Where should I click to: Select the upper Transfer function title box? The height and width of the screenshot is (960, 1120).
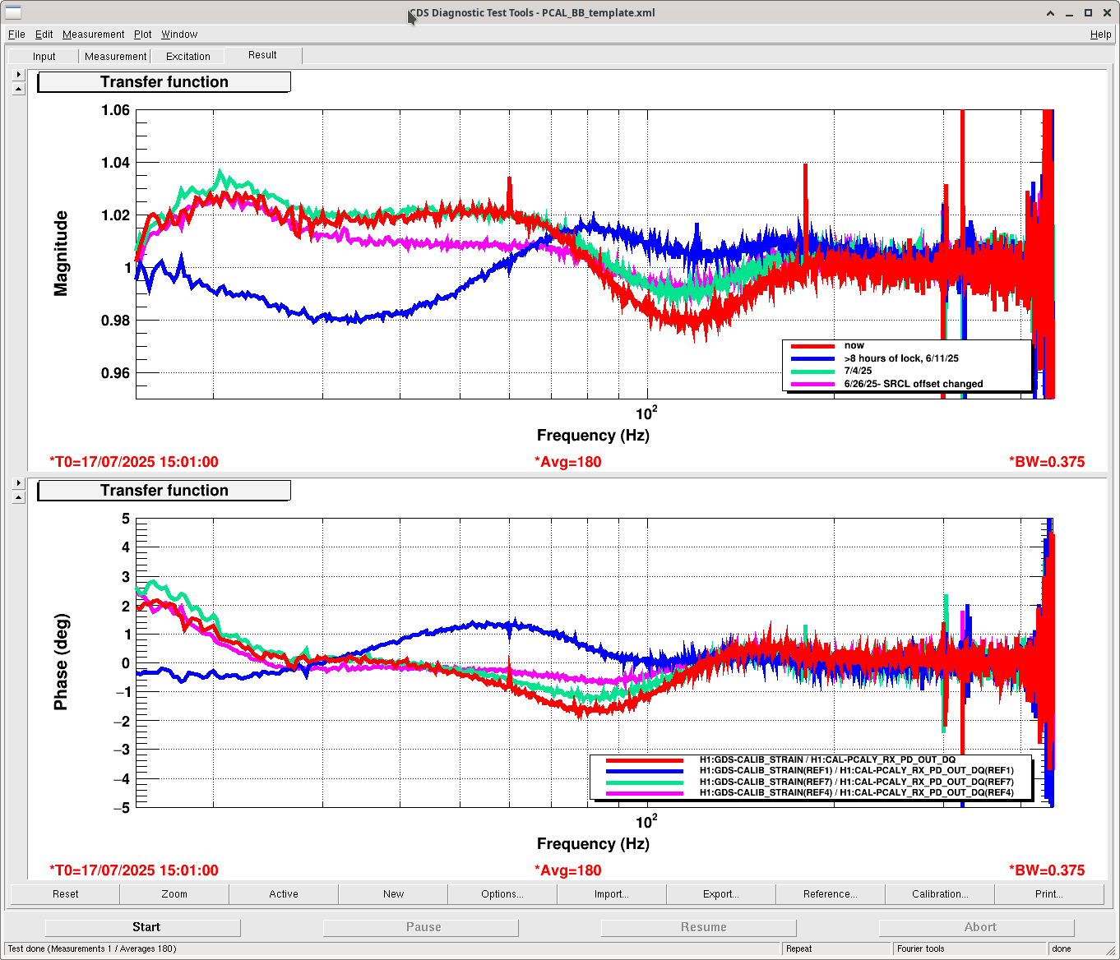tap(164, 82)
